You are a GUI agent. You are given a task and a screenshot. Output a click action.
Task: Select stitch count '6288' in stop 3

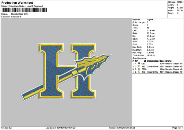click(x=144, y=69)
